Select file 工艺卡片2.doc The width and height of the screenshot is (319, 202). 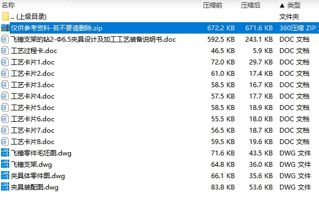click(x=33, y=73)
